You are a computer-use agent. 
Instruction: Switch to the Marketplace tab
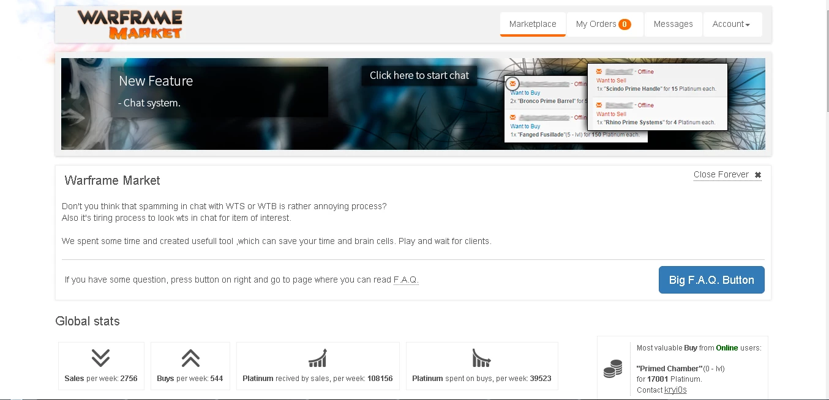click(x=533, y=24)
